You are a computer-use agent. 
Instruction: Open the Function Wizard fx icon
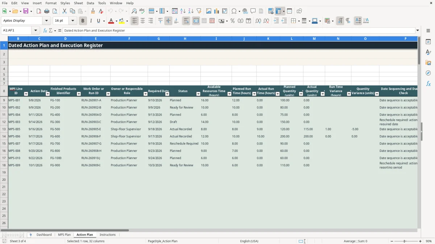click(x=45, y=30)
